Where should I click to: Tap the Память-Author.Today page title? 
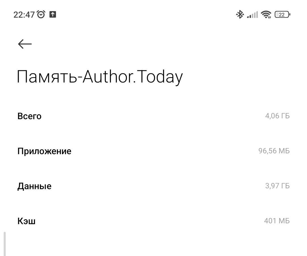pyautogui.click(x=99, y=77)
